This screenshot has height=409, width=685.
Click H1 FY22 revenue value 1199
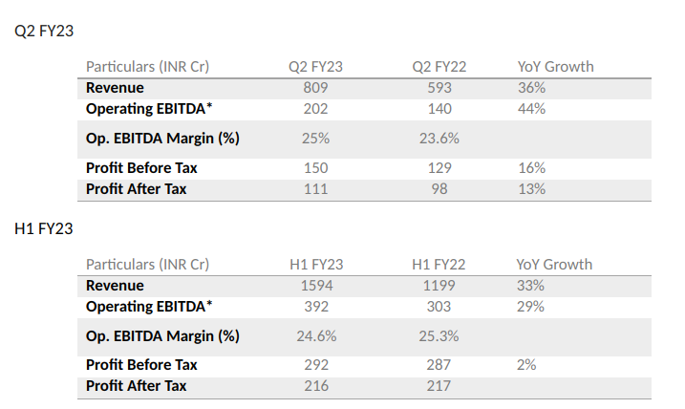(x=439, y=286)
